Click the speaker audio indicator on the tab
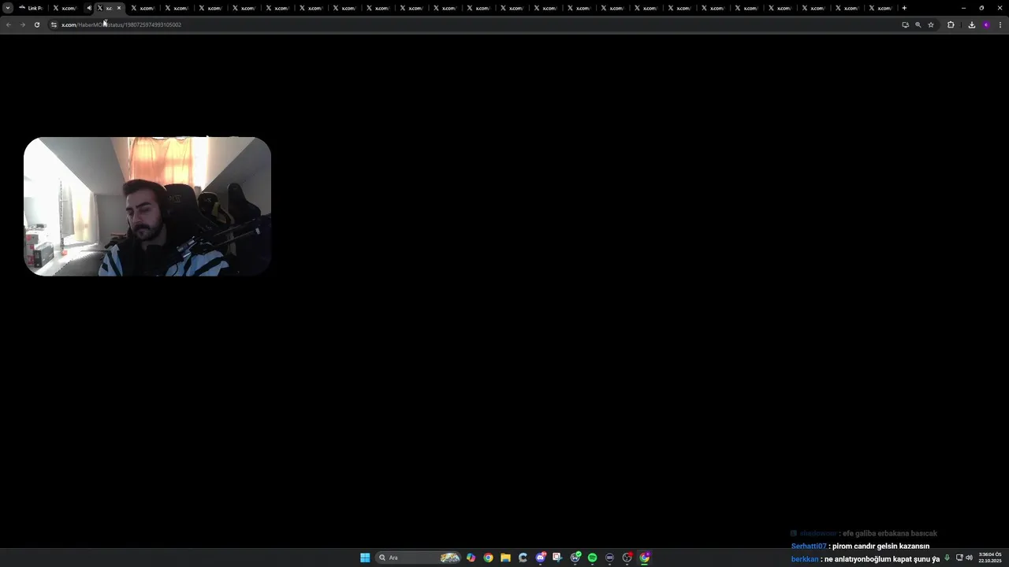This screenshot has height=567, width=1009. coord(89,8)
